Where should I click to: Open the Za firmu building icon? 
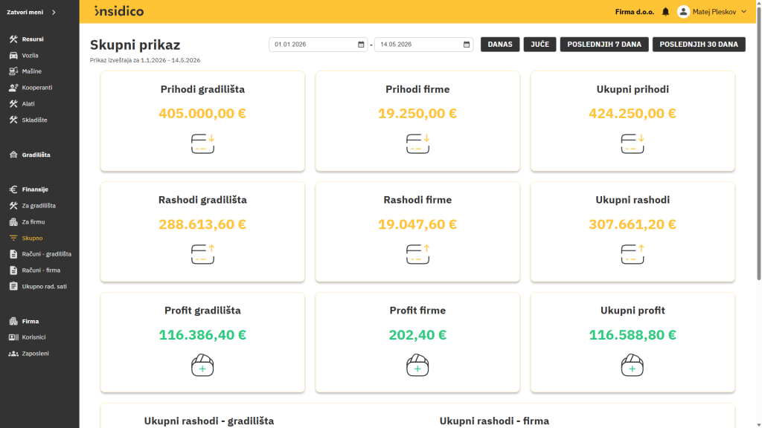13,221
